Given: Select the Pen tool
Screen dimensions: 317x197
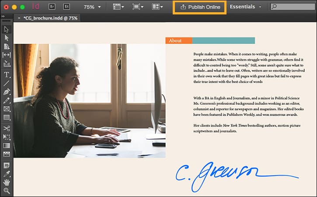Looking at the screenshot, I should (x=7, y=92).
